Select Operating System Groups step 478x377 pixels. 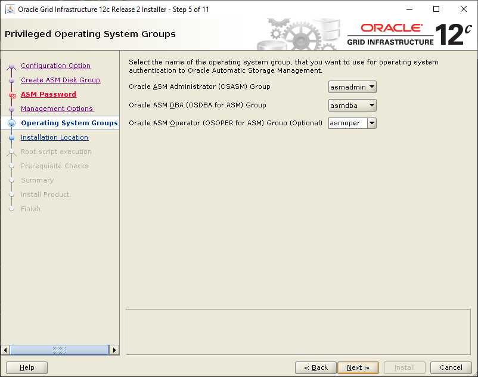(x=69, y=123)
